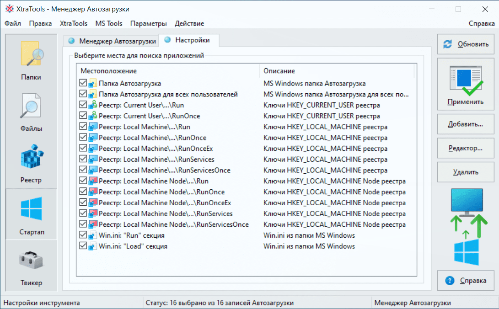Click the Local Machine Node\...\RunServicesOnce red icon
Viewport: 499px width, 309px height.
pyautogui.click(x=92, y=224)
